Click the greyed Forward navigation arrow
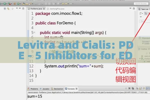Viewport: 150px width, 100px height. tap(71, 4)
